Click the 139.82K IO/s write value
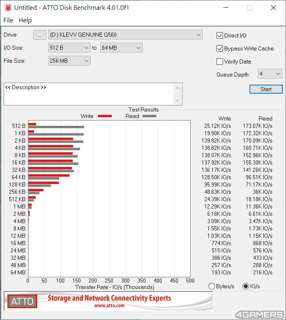The width and height of the screenshot is (286, 320). [216, 140]
